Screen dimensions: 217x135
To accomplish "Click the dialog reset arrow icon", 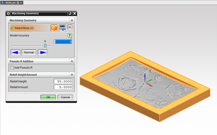I will (x=70, y=14).
